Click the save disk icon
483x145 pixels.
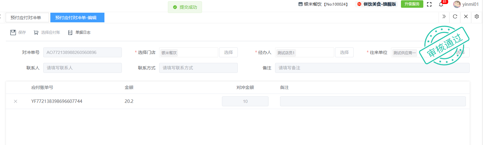point(13,33)
